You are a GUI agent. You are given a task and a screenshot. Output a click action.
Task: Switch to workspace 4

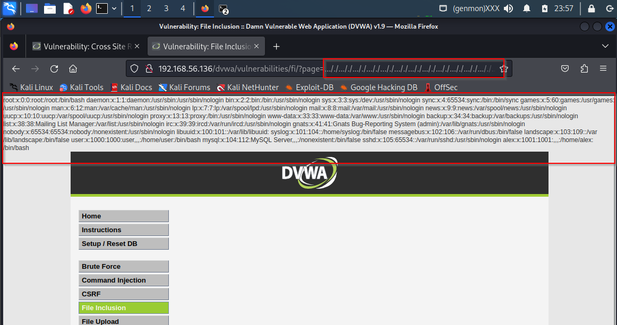[183, 8]
